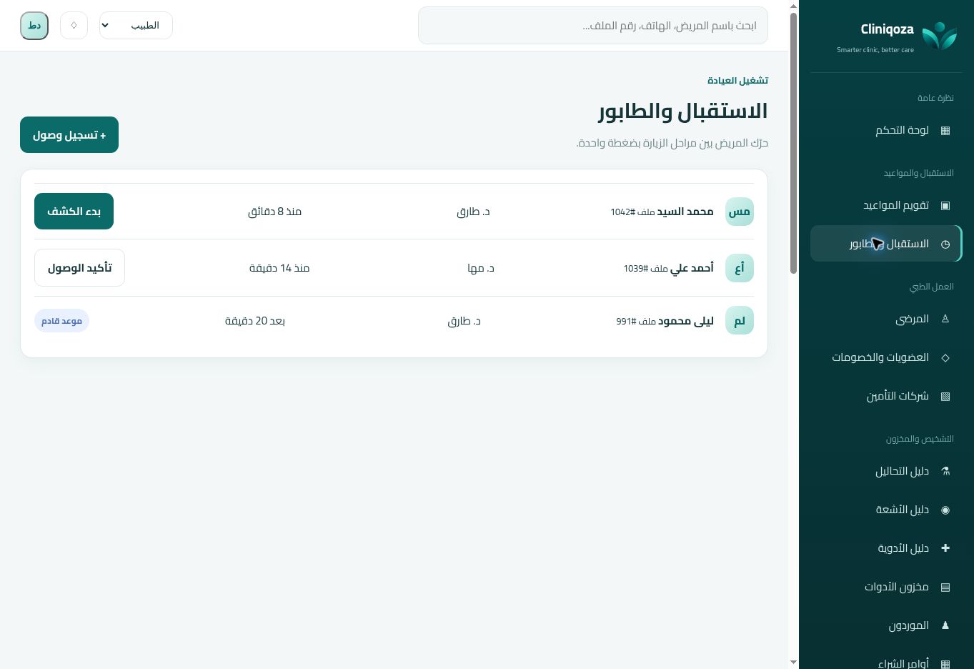Screen dimensions: 974x669
Task: Focus the patient search field
Action: (593, 26)
